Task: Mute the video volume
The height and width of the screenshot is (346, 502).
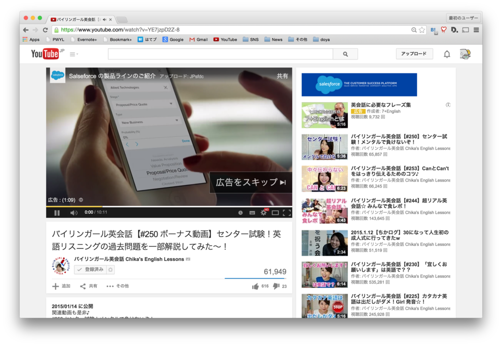Action: pyautogui.click(x=74, y=213)
